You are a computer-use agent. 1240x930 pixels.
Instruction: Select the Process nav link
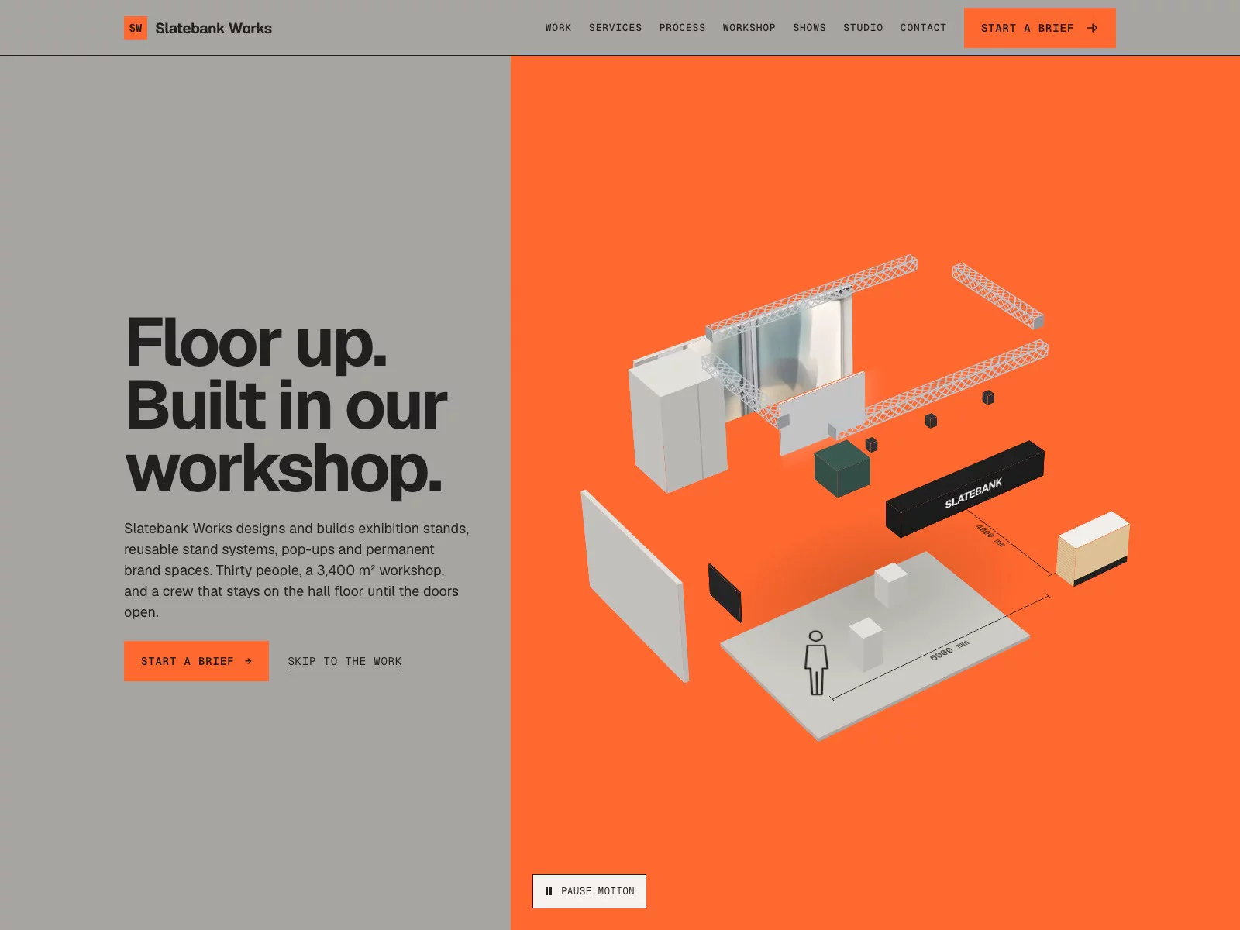[682, 28]
